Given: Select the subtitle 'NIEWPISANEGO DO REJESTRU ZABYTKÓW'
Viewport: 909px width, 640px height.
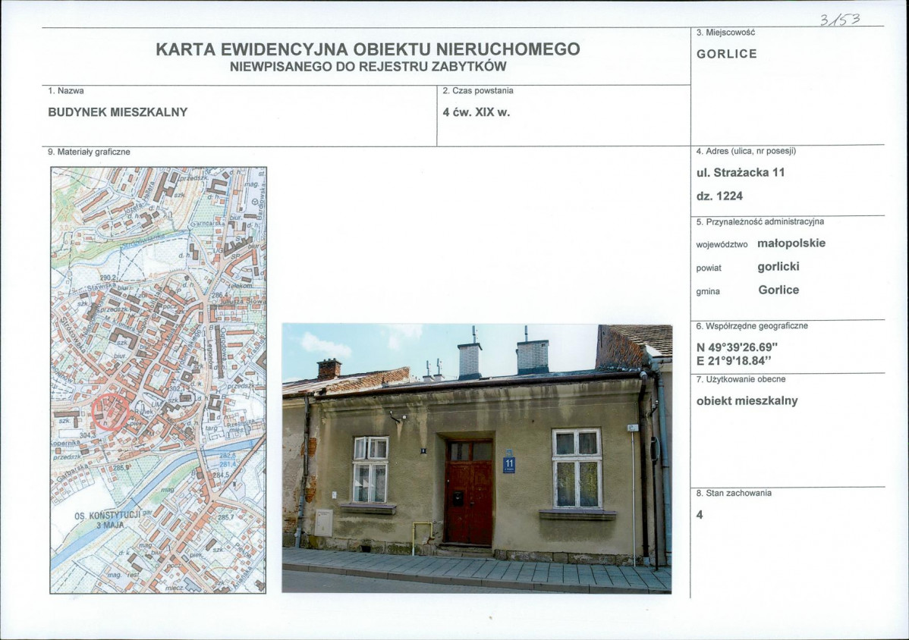Looking at the screenshot, I should click(x=368, y=67).
